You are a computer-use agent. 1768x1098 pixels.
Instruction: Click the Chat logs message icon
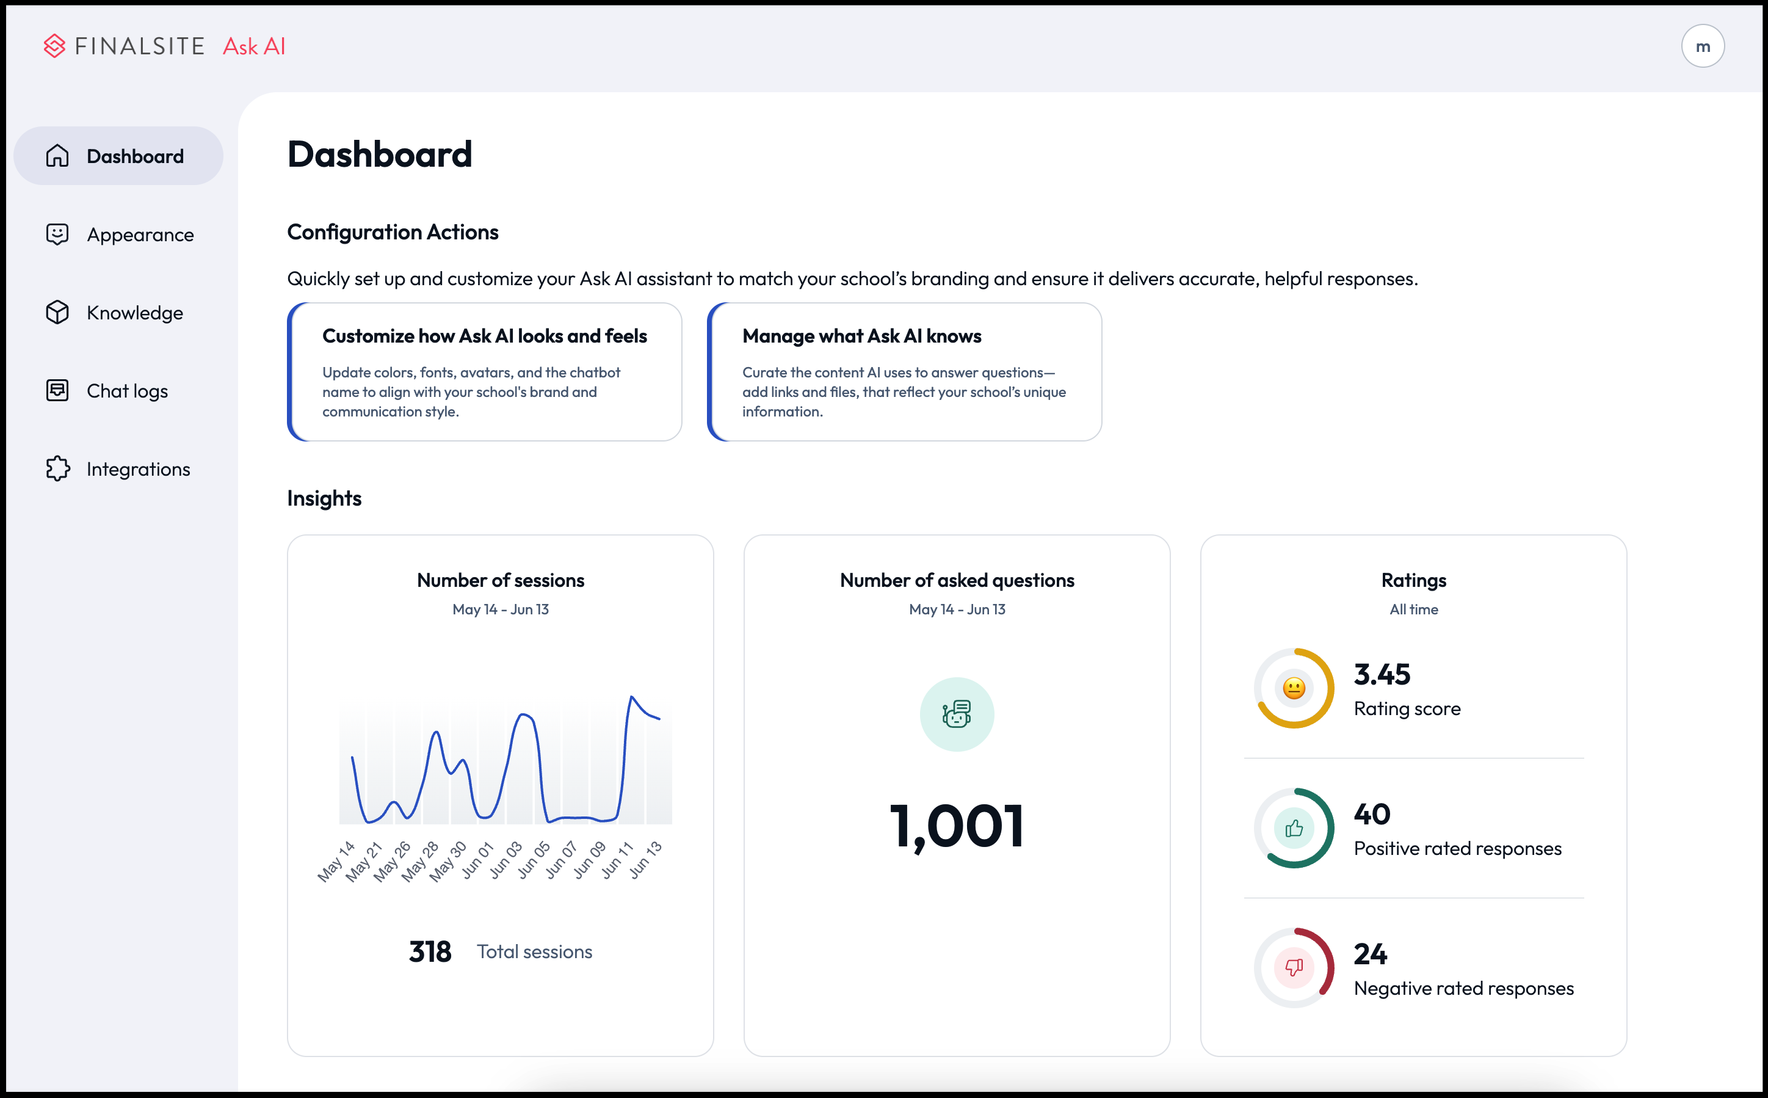pyautogui.click(x=57, y=390)
